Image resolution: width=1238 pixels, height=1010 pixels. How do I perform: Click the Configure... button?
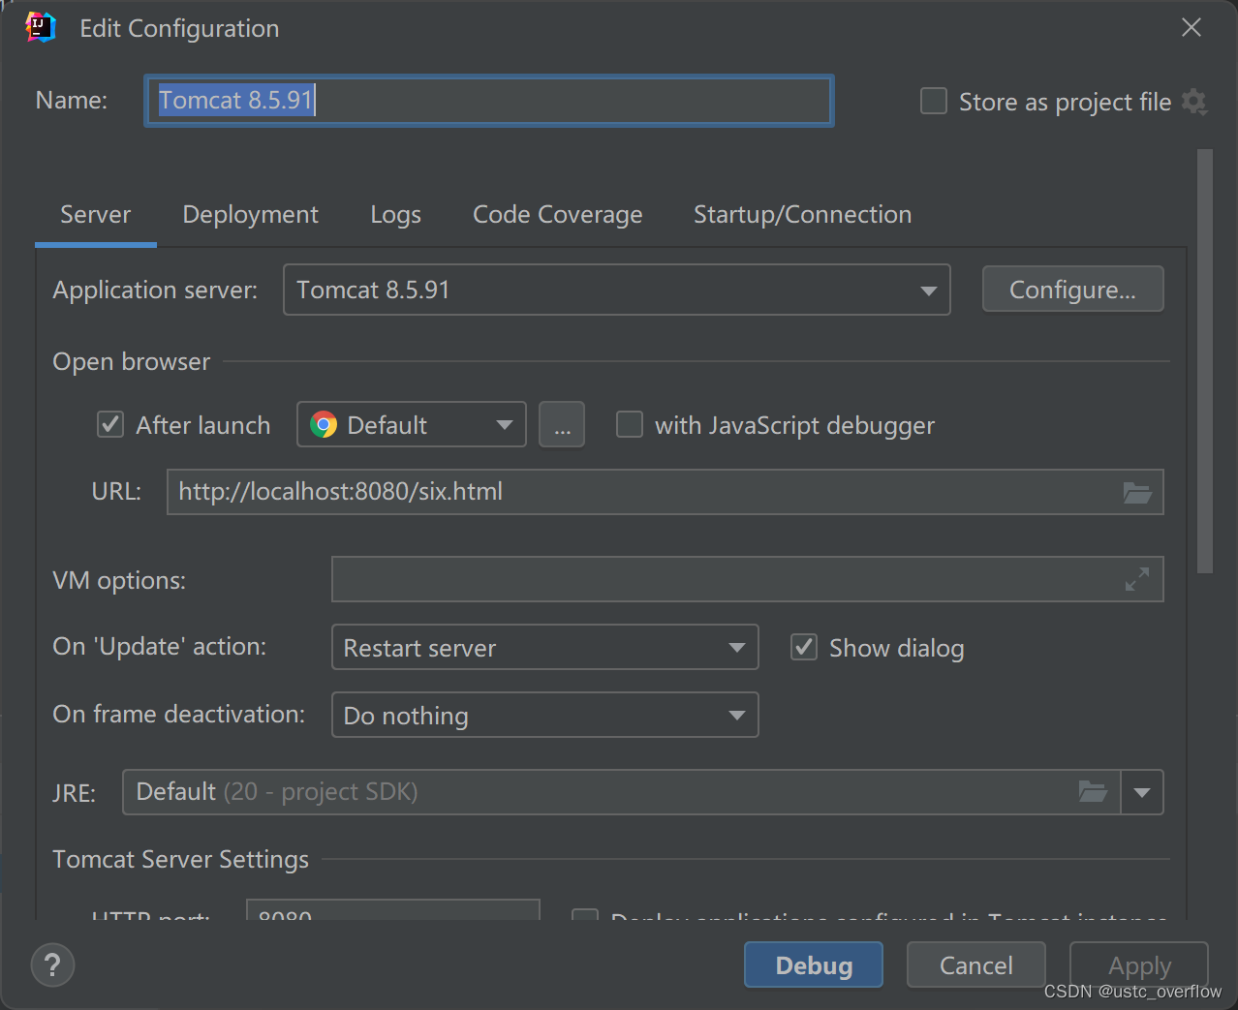tap(1072, 290)
